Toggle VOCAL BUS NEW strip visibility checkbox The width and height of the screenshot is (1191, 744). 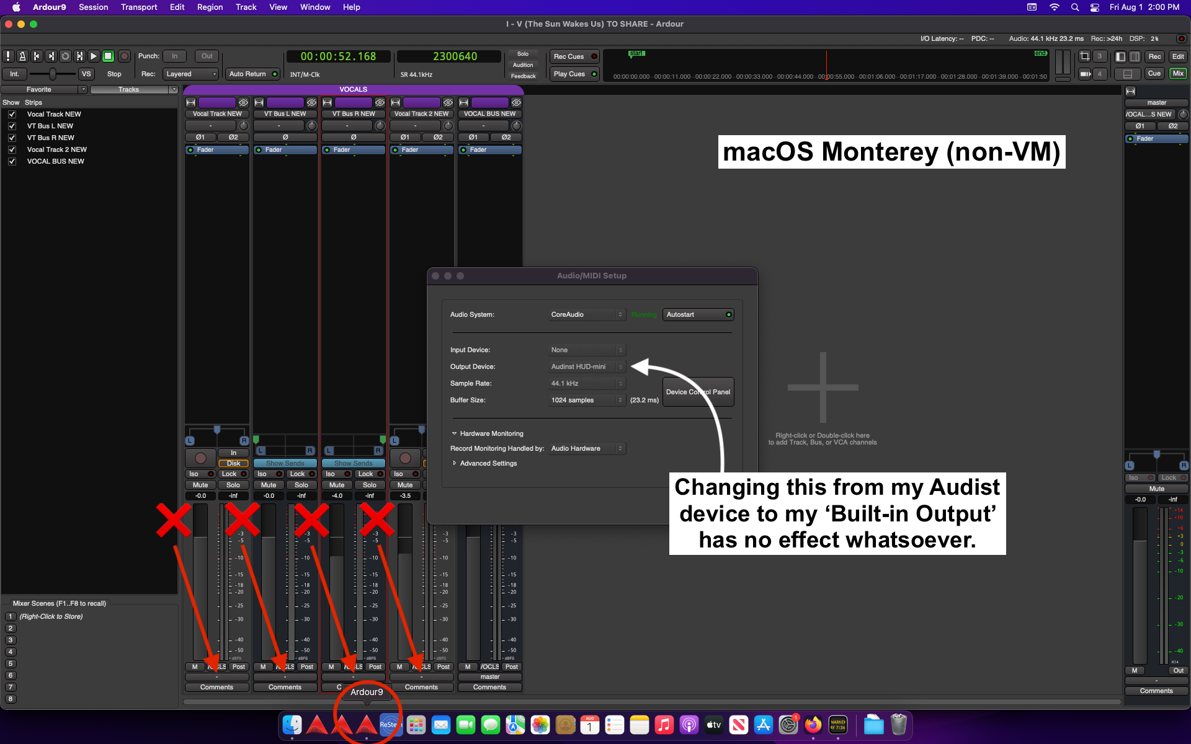12,162
